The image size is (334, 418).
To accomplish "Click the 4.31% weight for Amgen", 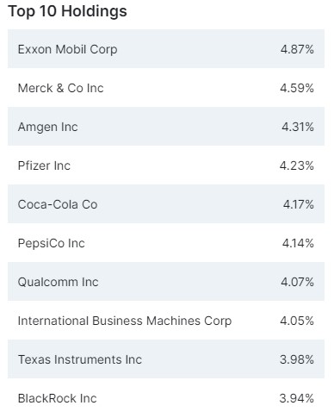I will pyautogui.click(x=298, y=127).
